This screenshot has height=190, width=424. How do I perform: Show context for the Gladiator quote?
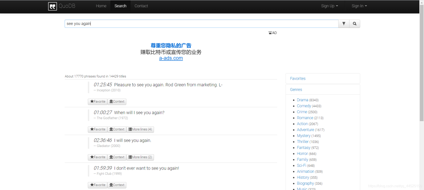point(117,157)
